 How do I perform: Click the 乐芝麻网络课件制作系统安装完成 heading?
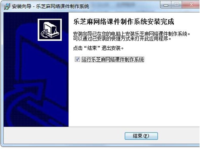[x=124, y=22]
